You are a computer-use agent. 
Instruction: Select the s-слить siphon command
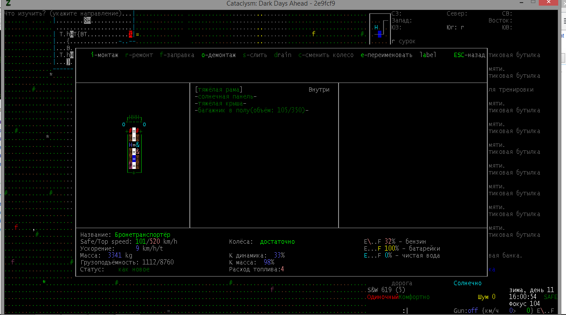(x=255, y=55)
